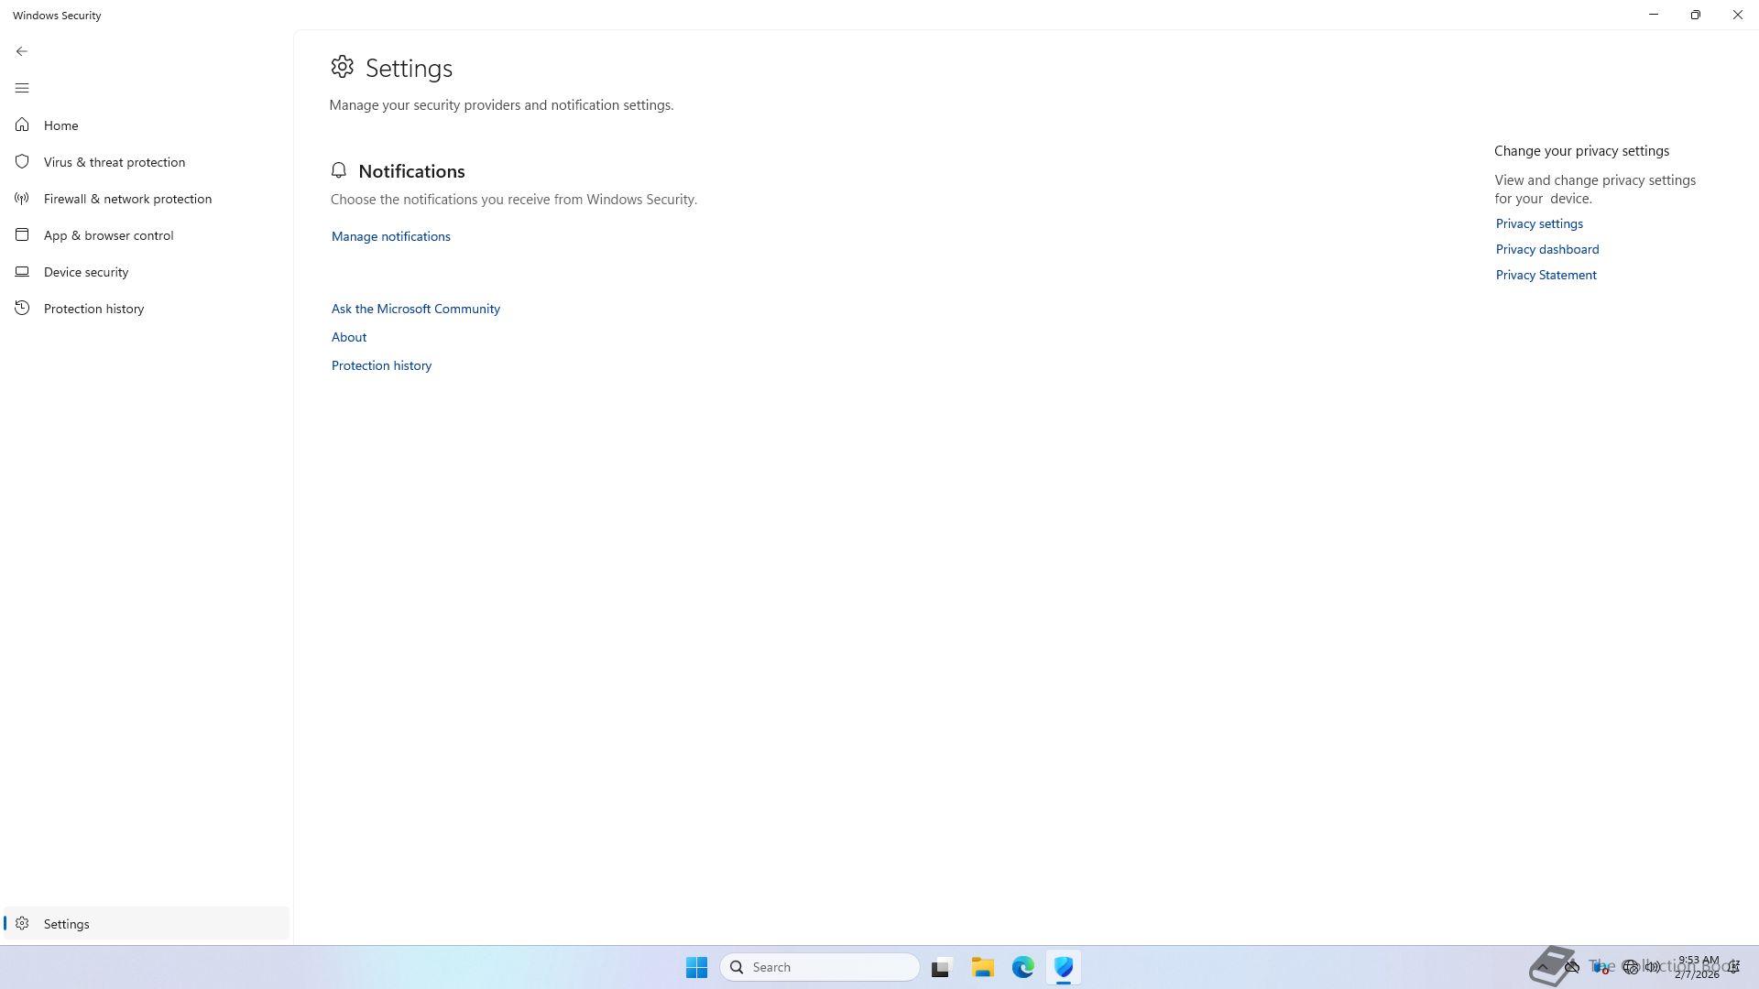Launch Microsoft Edge from the taskbar

(x=1022, y=967)
